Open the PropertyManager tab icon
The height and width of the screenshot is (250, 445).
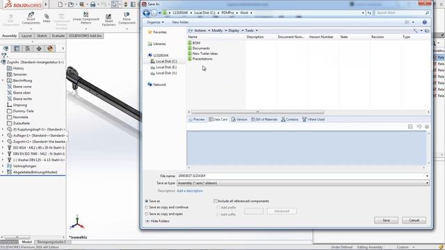pos(17,49)
